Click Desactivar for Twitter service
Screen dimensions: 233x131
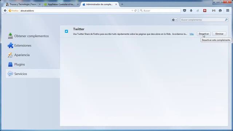(204, 34)
